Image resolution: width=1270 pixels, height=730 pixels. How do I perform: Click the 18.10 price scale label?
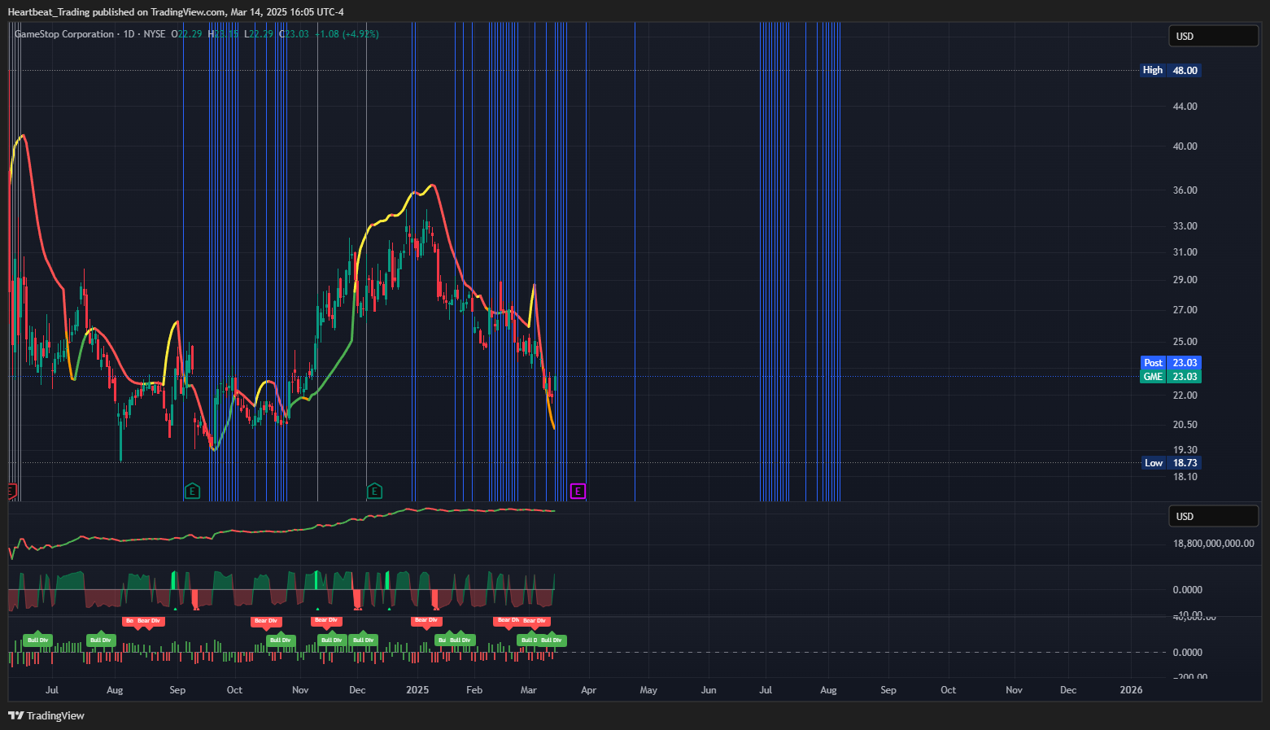point(1185,476)
